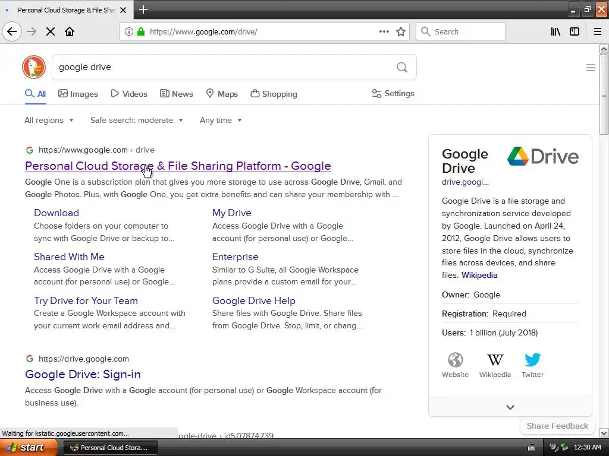Viewport: 609px width, 456px height.
Task: Open the on-screen keyboard tray icon
Action: pos(532,448)
